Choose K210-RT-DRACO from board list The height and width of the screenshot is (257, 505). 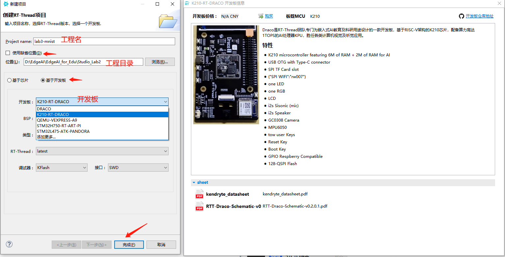102,114
